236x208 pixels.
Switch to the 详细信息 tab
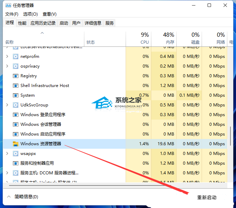tap(93, 23)
